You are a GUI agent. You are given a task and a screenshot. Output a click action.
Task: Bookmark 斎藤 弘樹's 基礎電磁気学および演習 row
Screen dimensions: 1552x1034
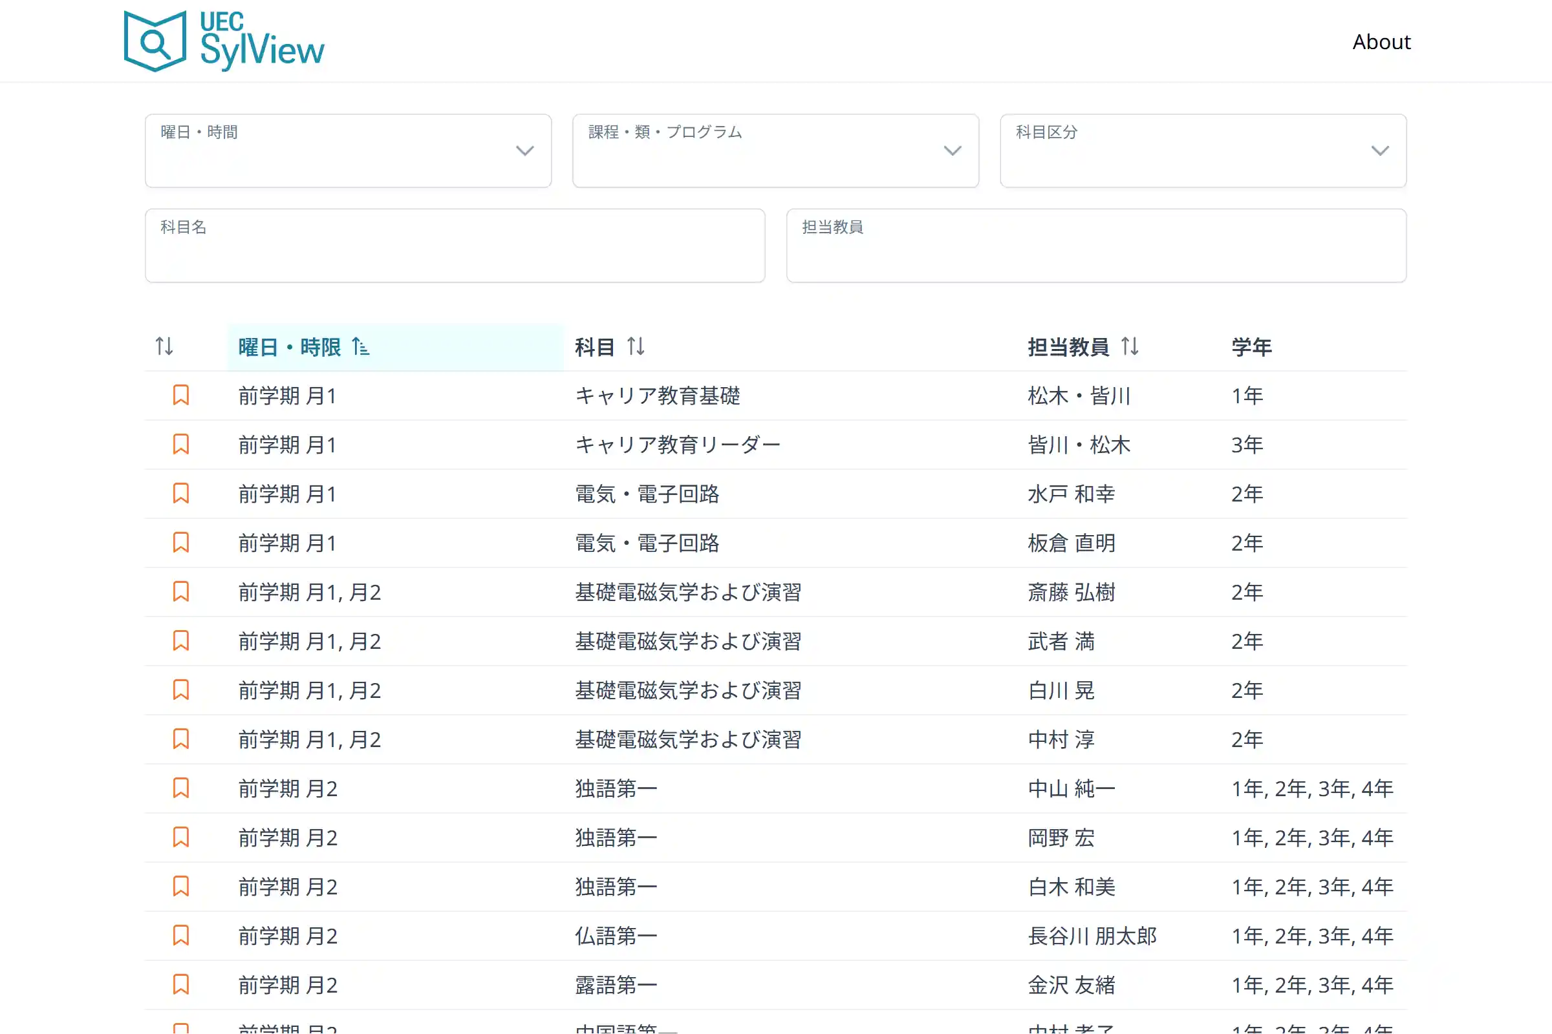tap(181, 592)
